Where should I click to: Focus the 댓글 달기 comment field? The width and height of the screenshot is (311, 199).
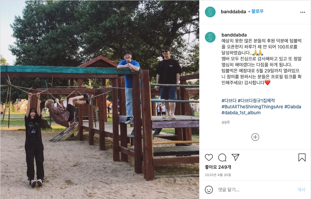pos(256,190)
